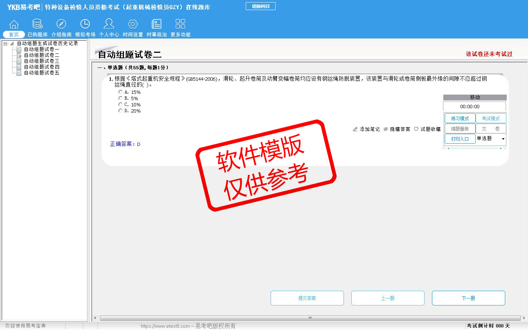Click the Home (首页) house icon
The width and height of the screenshot is (528, 330).
pos(14,24)
